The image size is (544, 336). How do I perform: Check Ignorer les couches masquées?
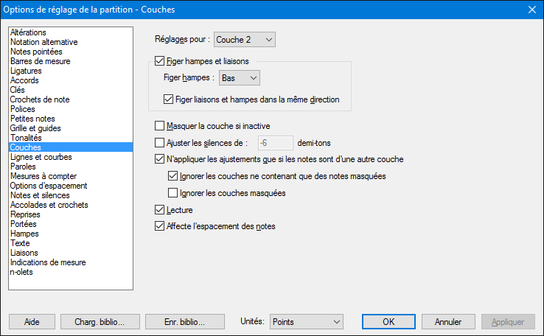coord(173,193)
